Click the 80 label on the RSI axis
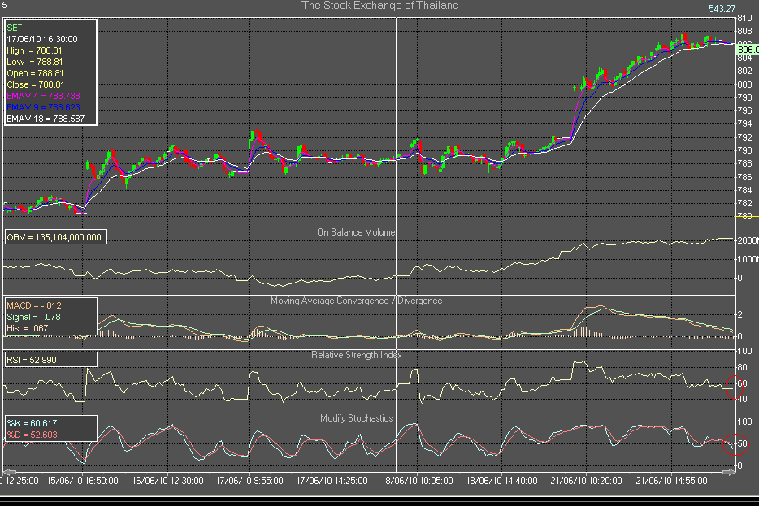Screen dimensions: 759x506 (x=742, y=368)
